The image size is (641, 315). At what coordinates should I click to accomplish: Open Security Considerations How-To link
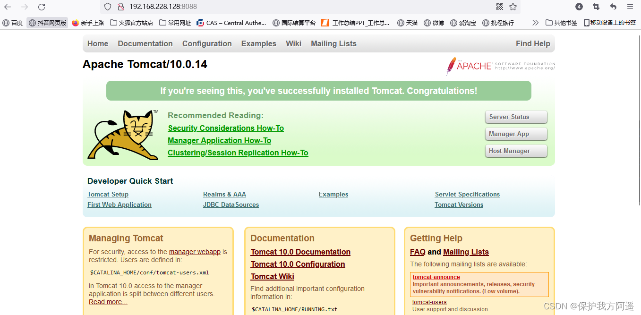226,128
